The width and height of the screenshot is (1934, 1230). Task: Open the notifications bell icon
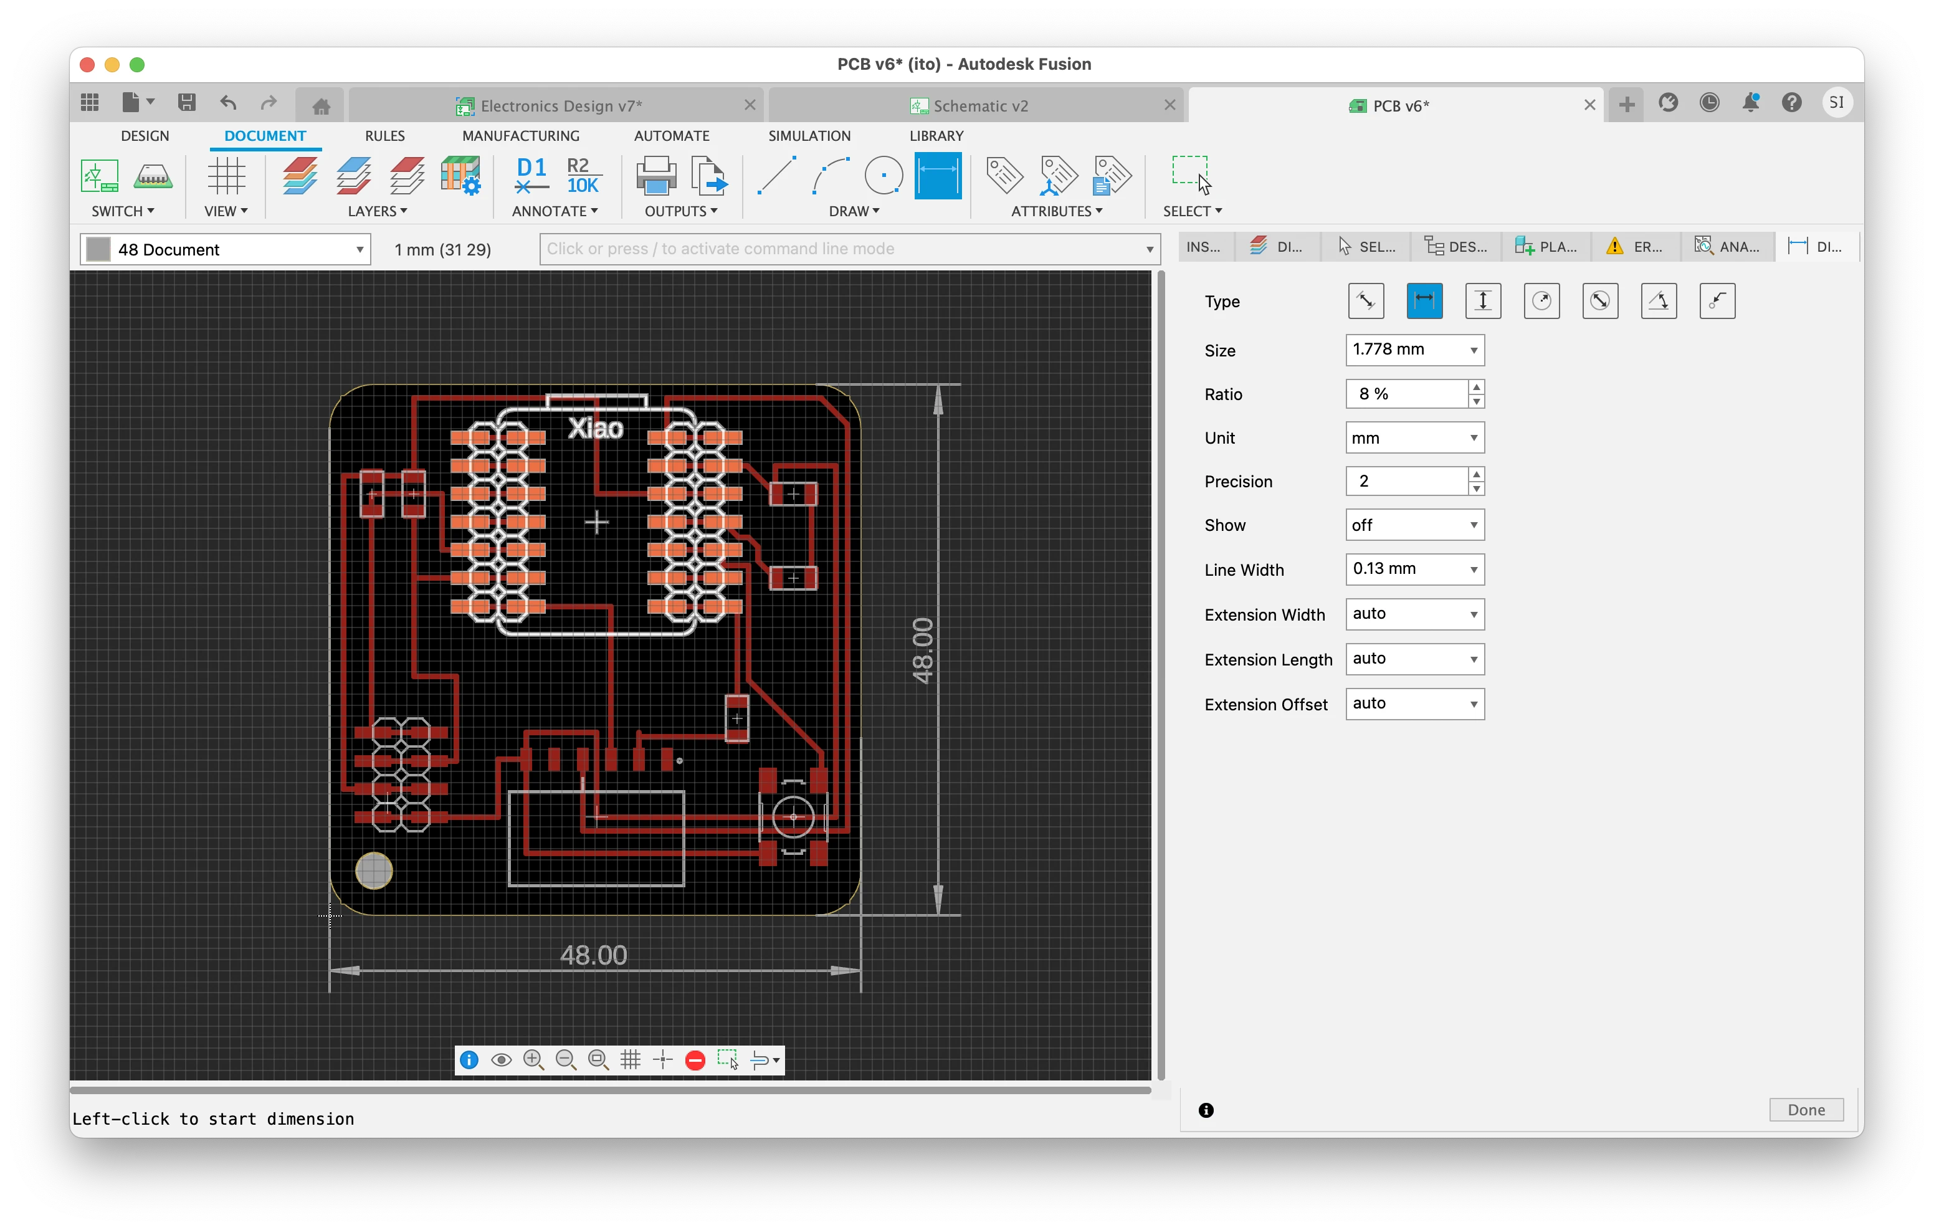(x=1750, y=103)
